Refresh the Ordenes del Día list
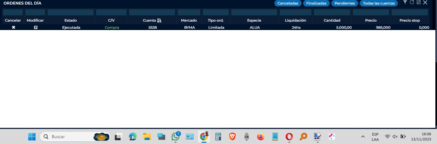 pos(412,3)
